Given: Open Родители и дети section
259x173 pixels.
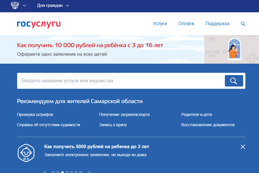Looking at the screenshot, I should (x=197, y=115).
